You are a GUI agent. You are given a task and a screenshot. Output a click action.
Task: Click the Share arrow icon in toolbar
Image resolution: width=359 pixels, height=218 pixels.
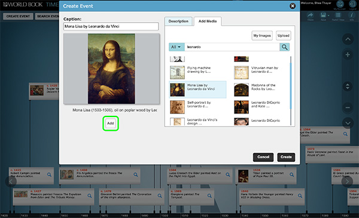point(310,16)
